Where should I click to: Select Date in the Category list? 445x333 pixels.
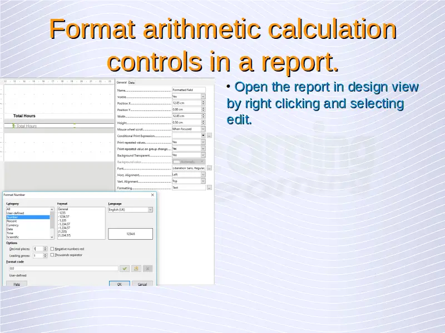tap(28, 229)
